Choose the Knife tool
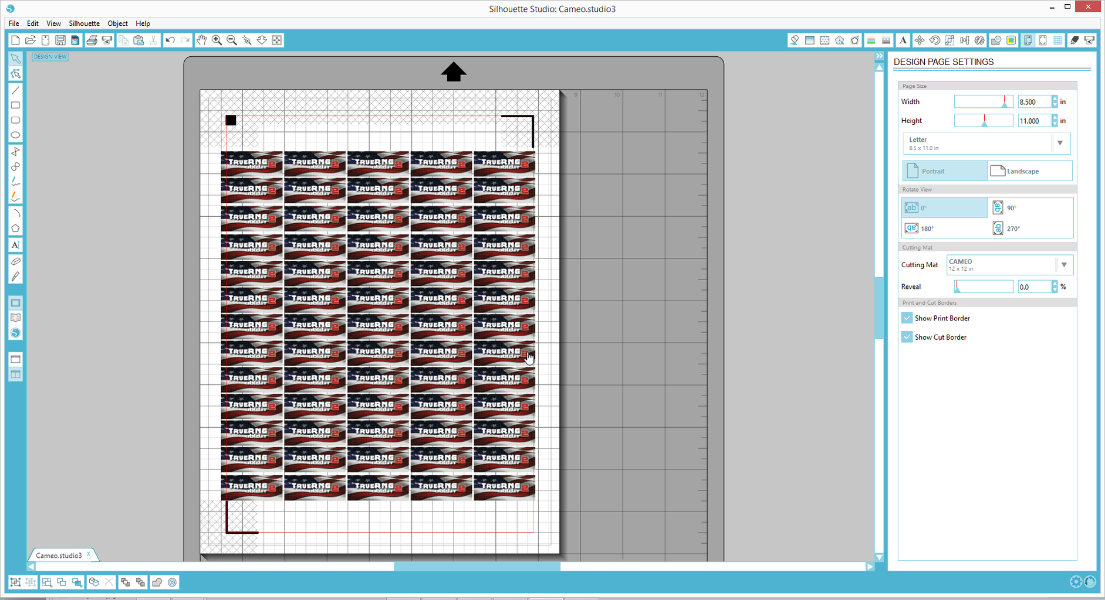Screen dimensions: 1105x600 pyautogui.click(x=15, y=277)
